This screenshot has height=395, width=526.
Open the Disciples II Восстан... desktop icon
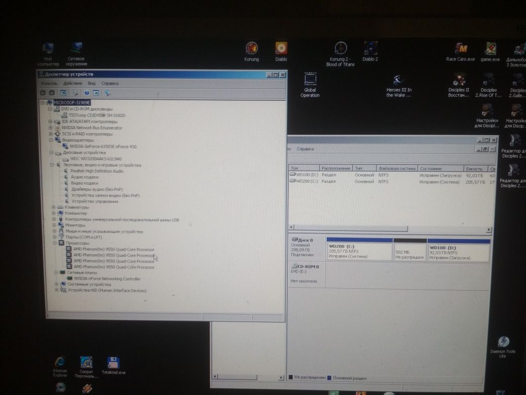pyautogui.click(x=459, y=85)
